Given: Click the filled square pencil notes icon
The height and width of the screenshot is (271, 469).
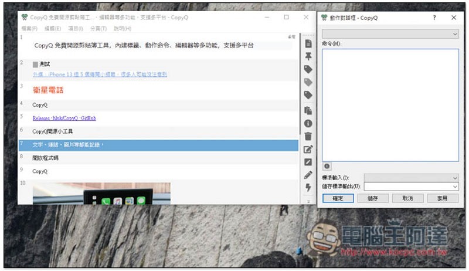Looking at the screenshot, I should tap(308, 162).
